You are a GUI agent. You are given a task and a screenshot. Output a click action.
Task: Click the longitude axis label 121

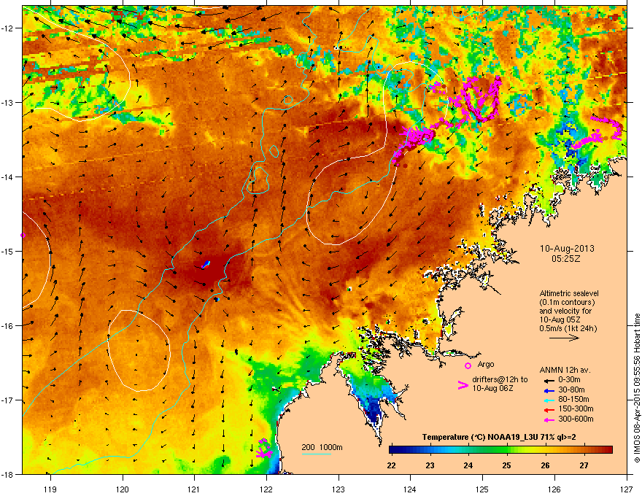[194, 489]
